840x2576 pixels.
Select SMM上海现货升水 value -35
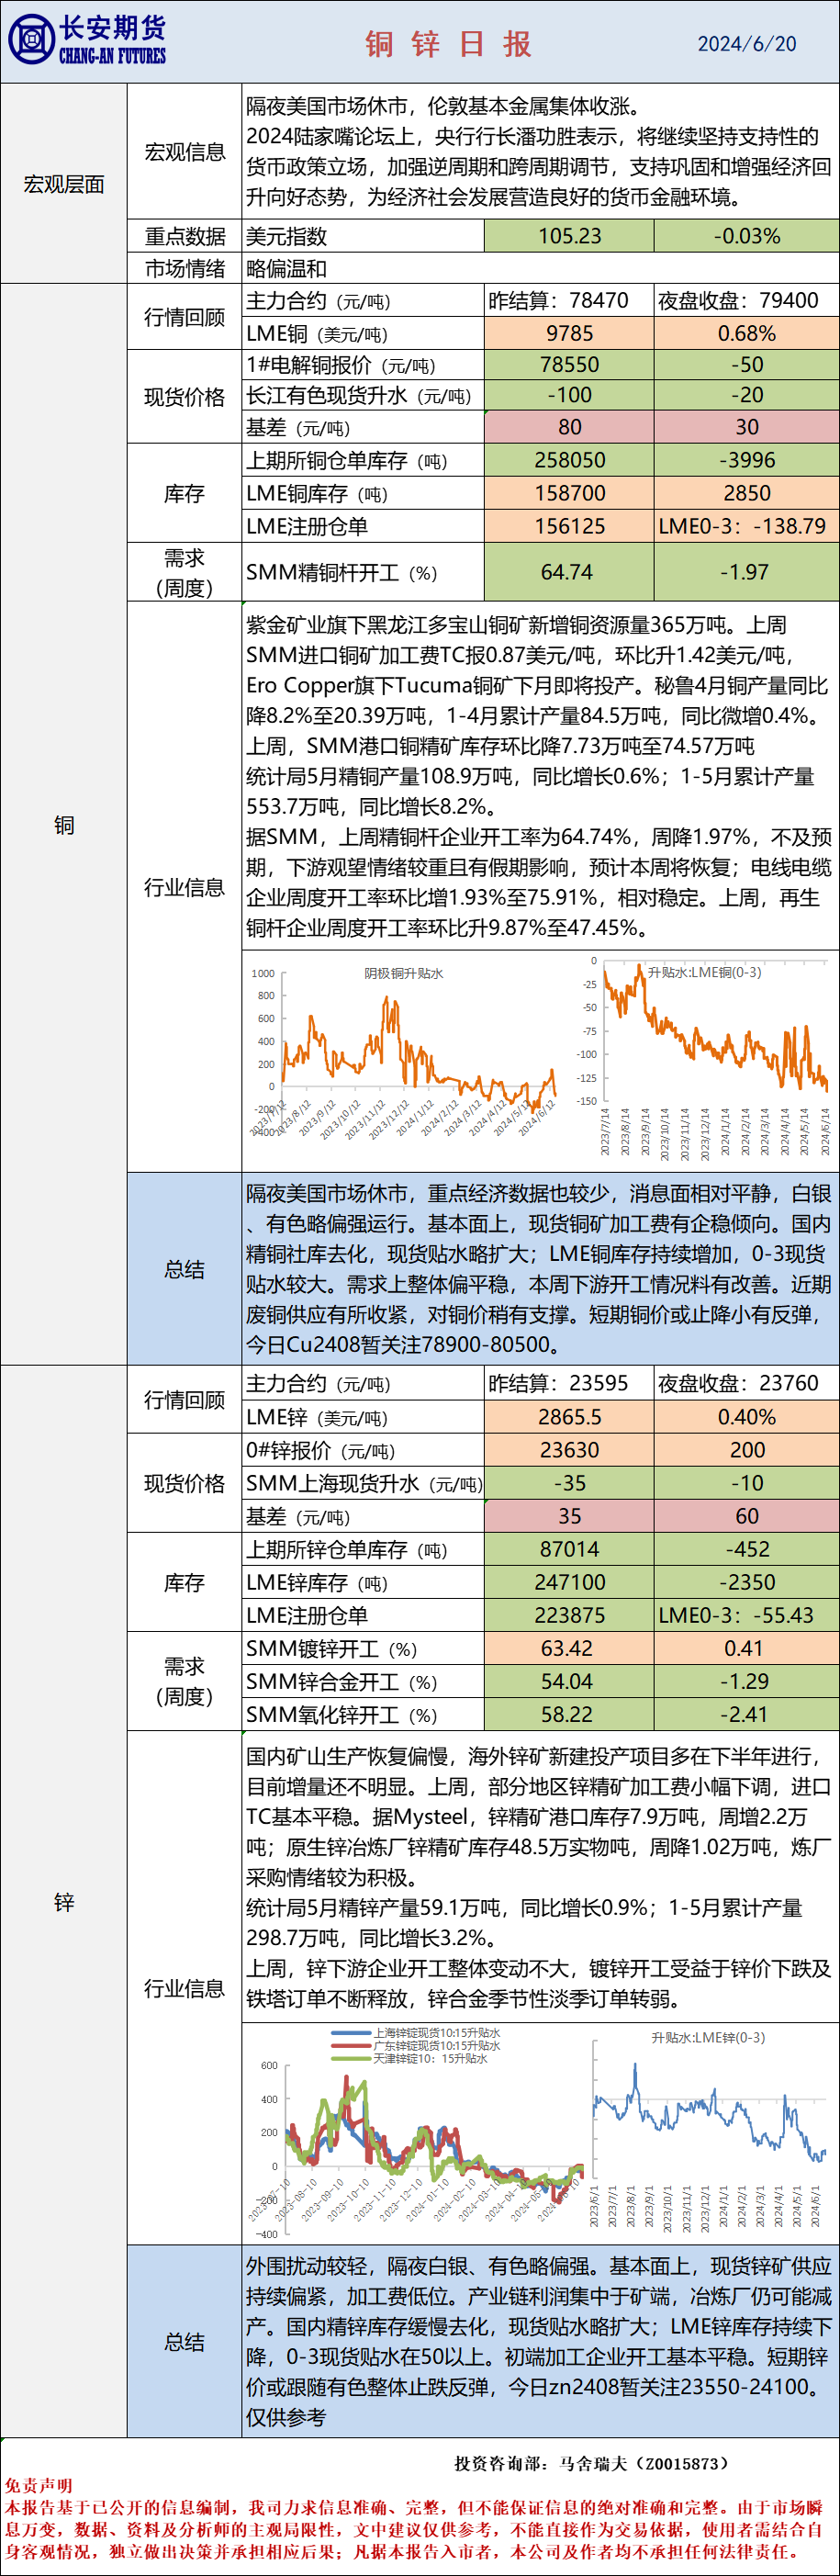569,1482
